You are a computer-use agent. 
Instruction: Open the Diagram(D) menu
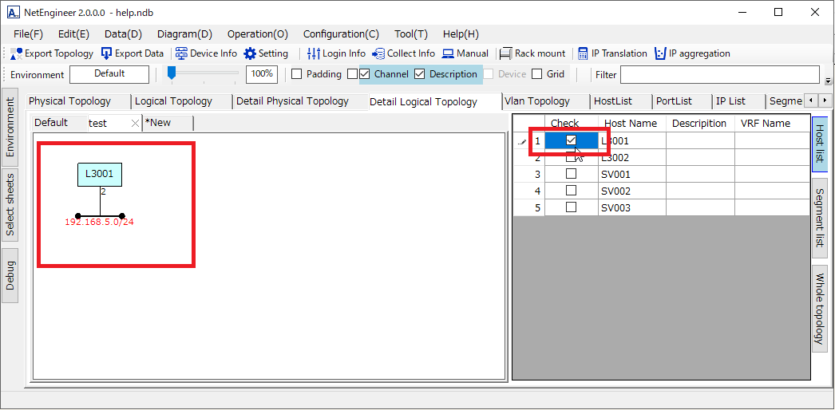coord(184,34)
